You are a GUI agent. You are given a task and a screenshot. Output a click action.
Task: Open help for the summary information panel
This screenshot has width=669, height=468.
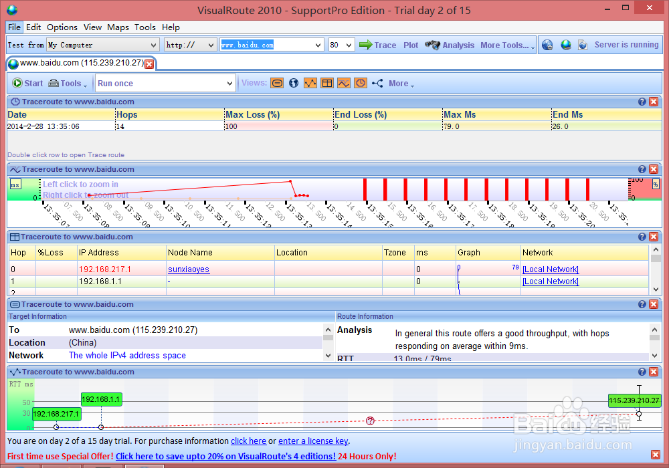pos(642,304)
